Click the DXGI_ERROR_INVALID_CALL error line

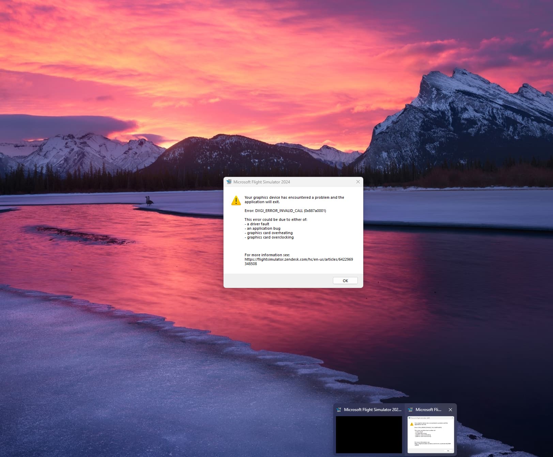(285, 211)
